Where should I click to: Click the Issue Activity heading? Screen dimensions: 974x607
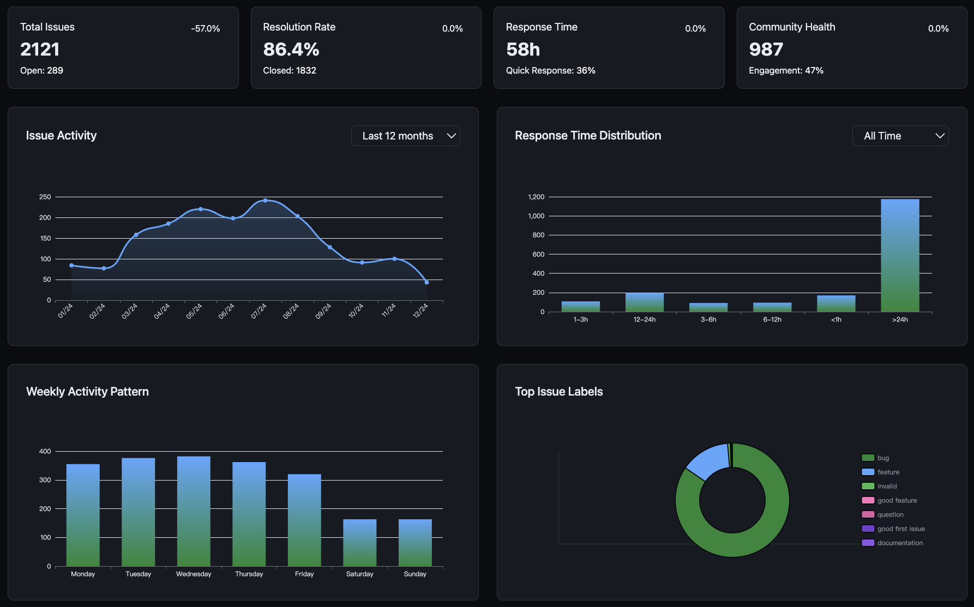point(61,136)
